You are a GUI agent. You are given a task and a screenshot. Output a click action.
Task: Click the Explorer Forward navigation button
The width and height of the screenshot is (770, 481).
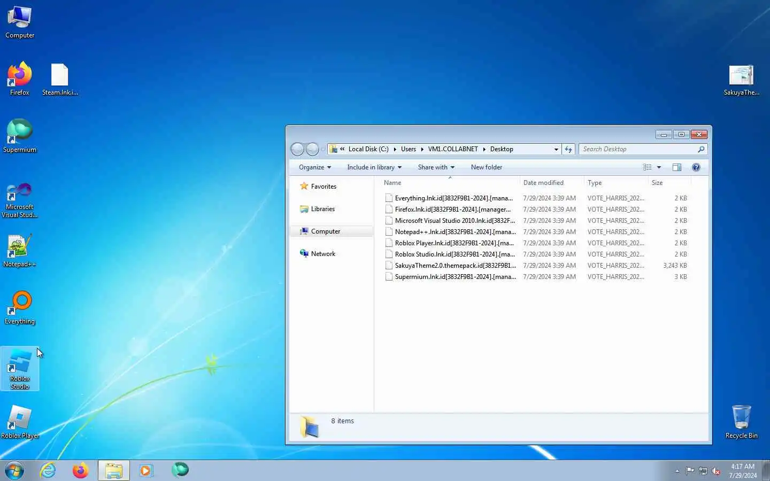[312, 149]
